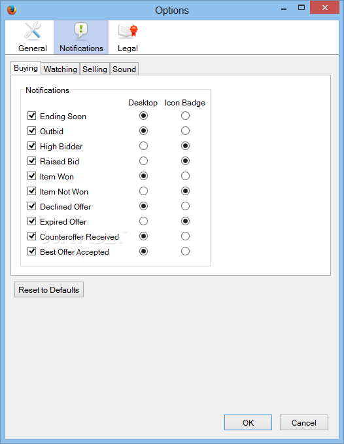Switch to the Sound tab

(x=124, y=69)
